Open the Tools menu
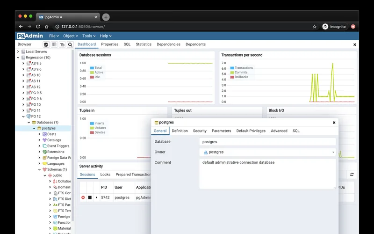374x234 pixels. (89, 36)
